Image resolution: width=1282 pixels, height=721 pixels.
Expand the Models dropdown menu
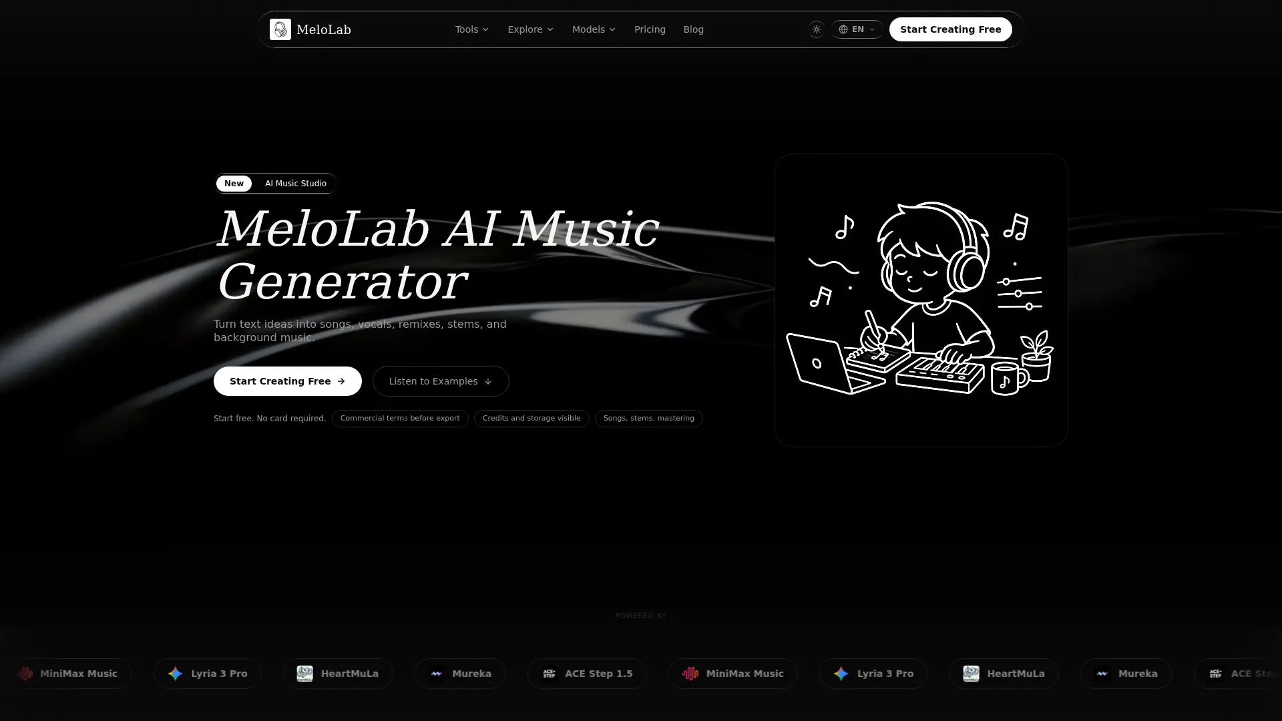[594, 29]
